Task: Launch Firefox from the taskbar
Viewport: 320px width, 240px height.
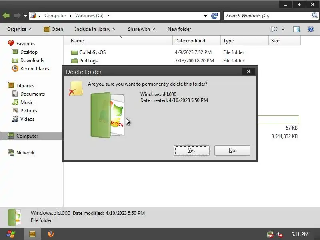Action: [51, 234]
